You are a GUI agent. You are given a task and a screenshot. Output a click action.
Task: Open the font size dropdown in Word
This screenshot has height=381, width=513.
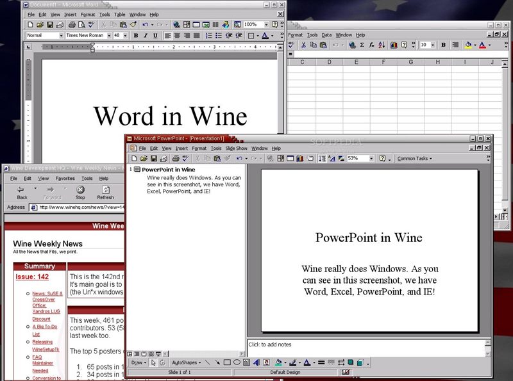126,35
